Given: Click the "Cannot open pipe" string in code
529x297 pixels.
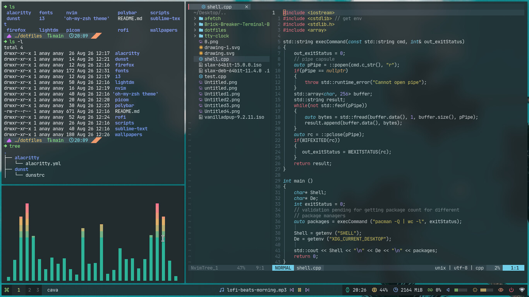Looking at the screenshot, I should (x=396, y=82).
